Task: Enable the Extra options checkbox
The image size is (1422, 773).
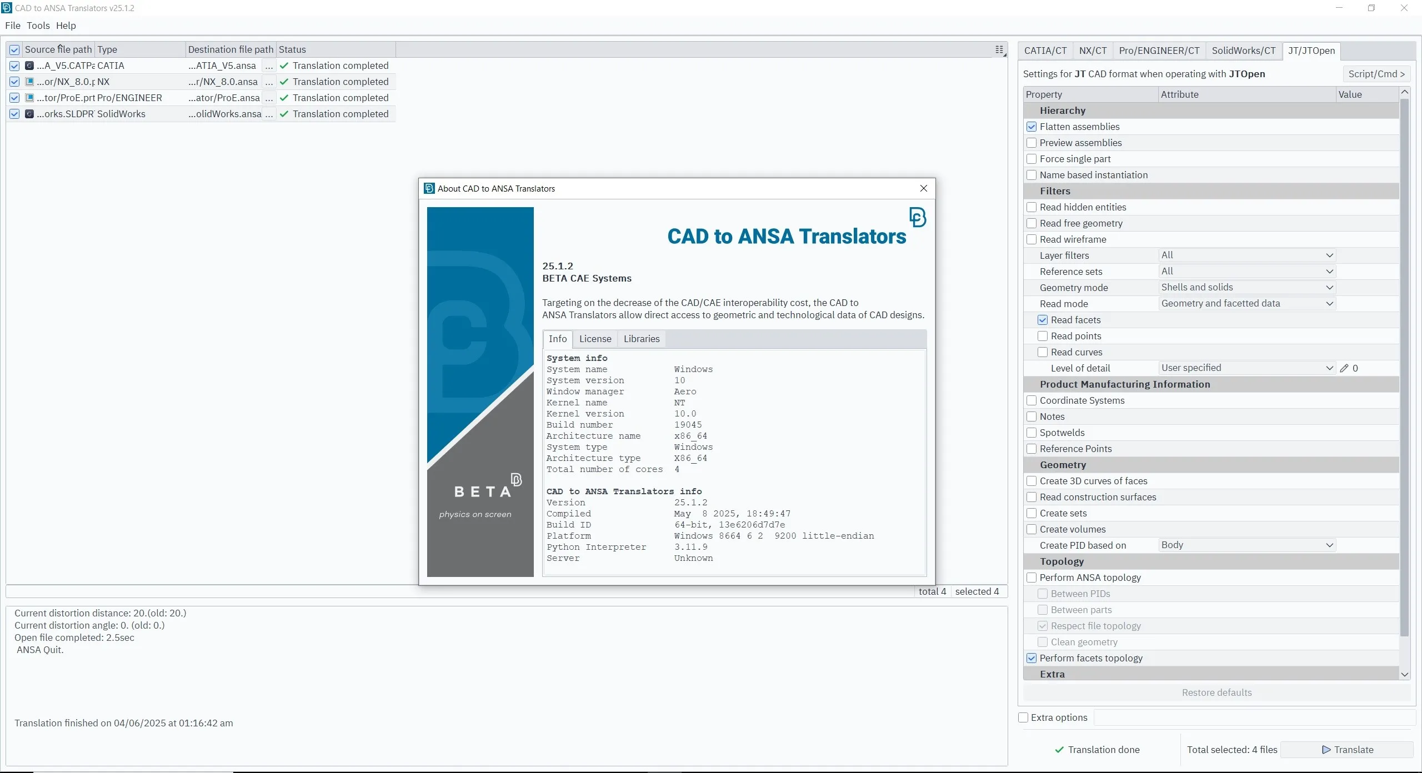Action: pos(1023,717)
